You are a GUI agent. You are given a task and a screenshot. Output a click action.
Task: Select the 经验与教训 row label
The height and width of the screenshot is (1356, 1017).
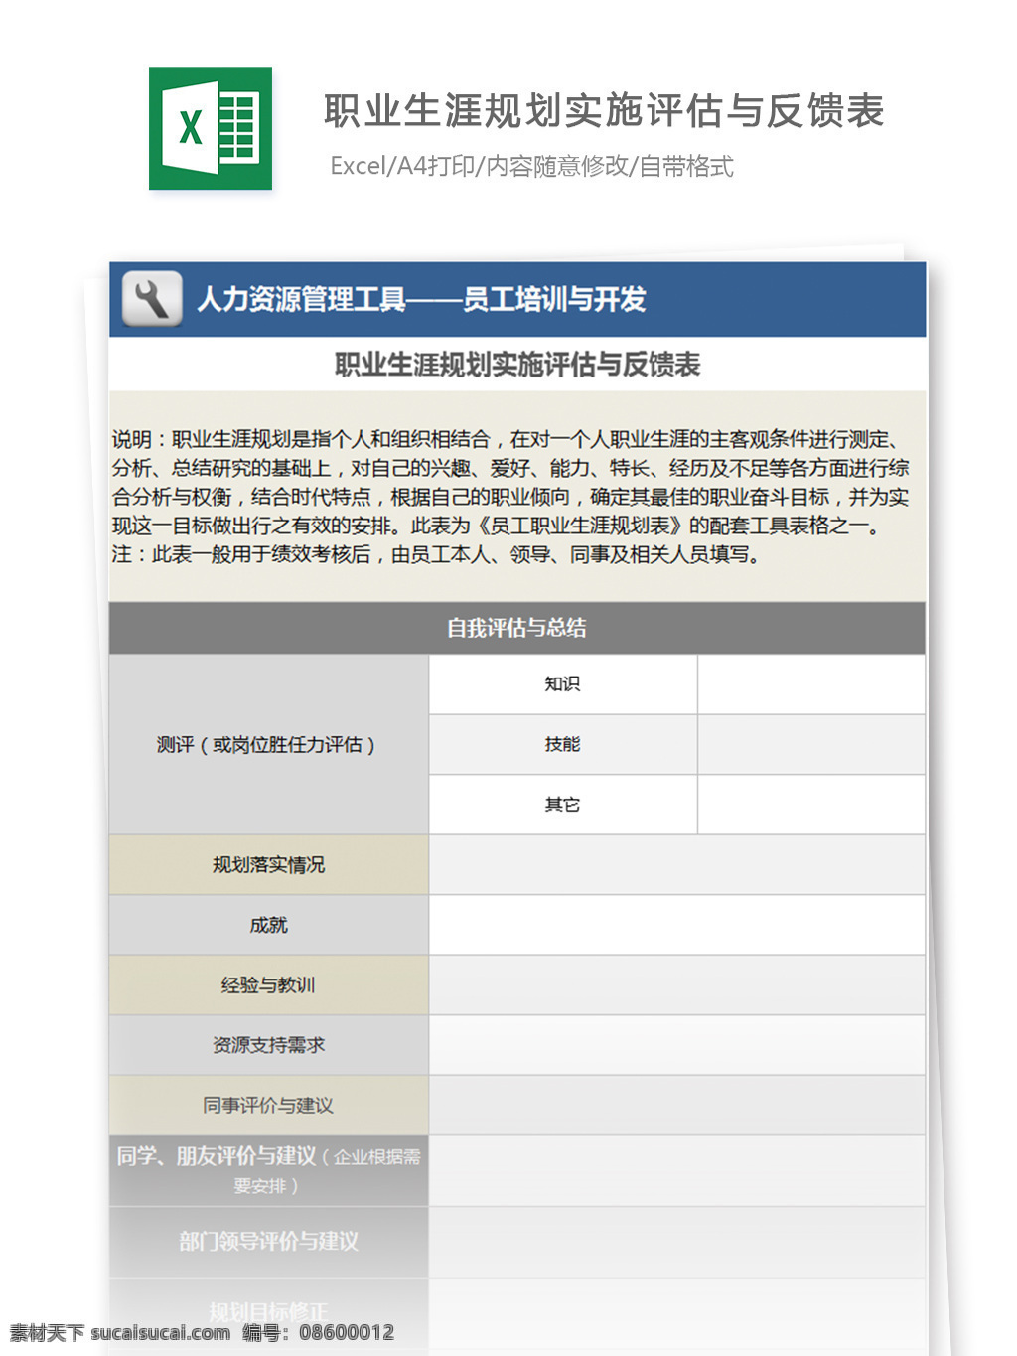269,985
